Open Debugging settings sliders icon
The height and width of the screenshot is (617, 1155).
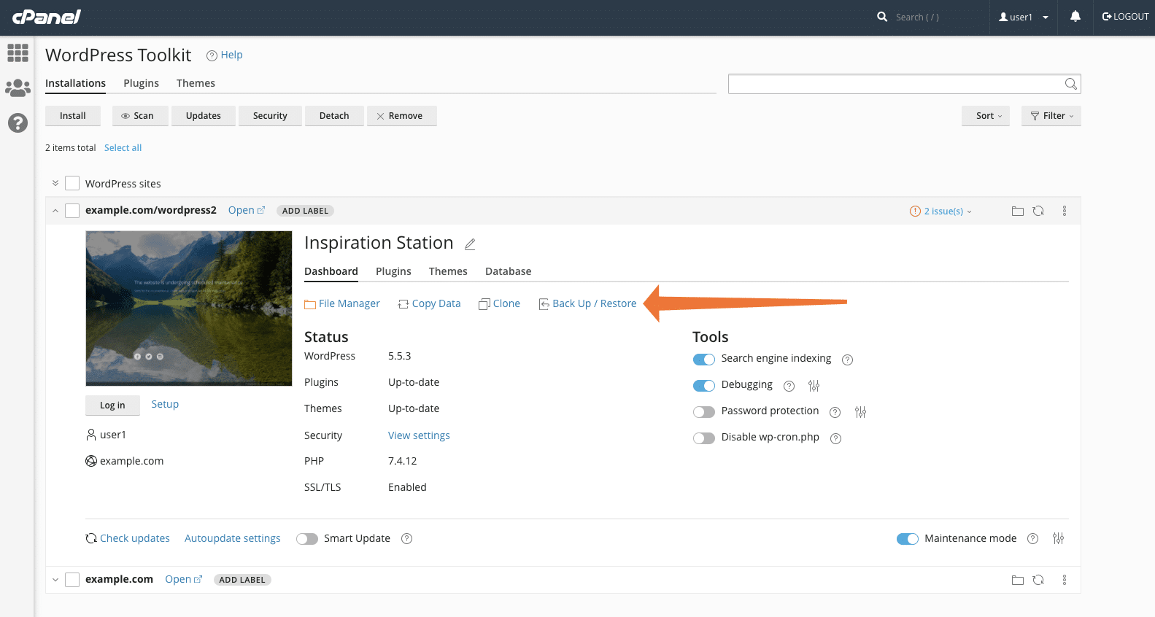pyautogui.click(x=814, y=386)
